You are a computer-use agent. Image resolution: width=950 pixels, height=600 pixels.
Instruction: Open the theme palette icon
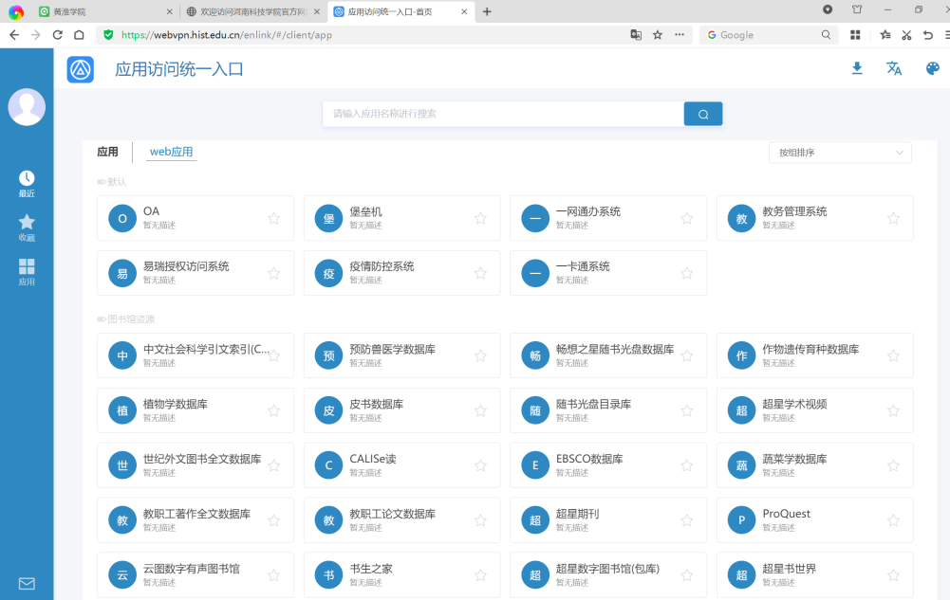point(932,68)
